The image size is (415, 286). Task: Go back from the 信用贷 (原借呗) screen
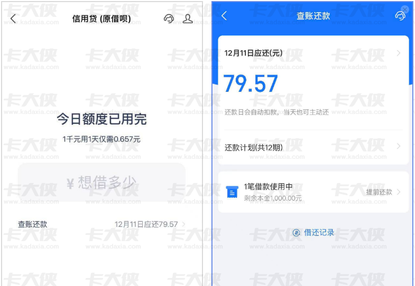tap(13, 19)
